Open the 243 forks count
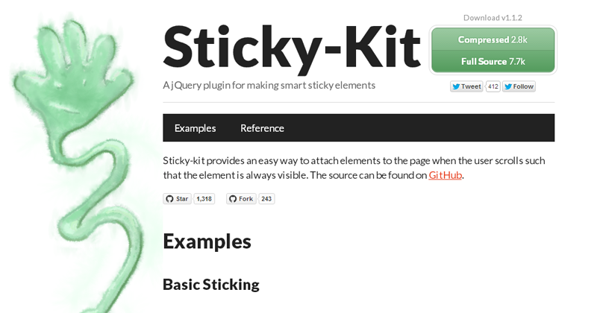This screenshot has height=313, width=597. [266, 199]
